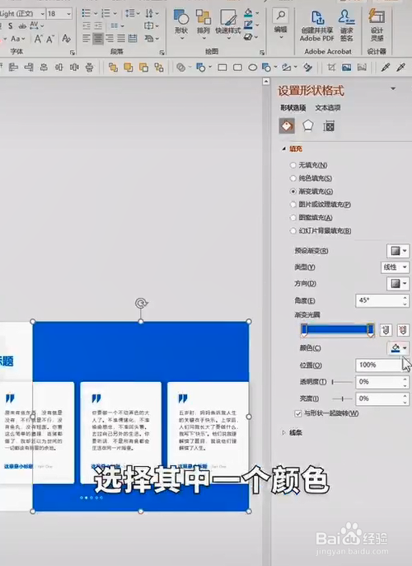Collapse the 填充 section
The image size is (412, 566).
point(284,149)
